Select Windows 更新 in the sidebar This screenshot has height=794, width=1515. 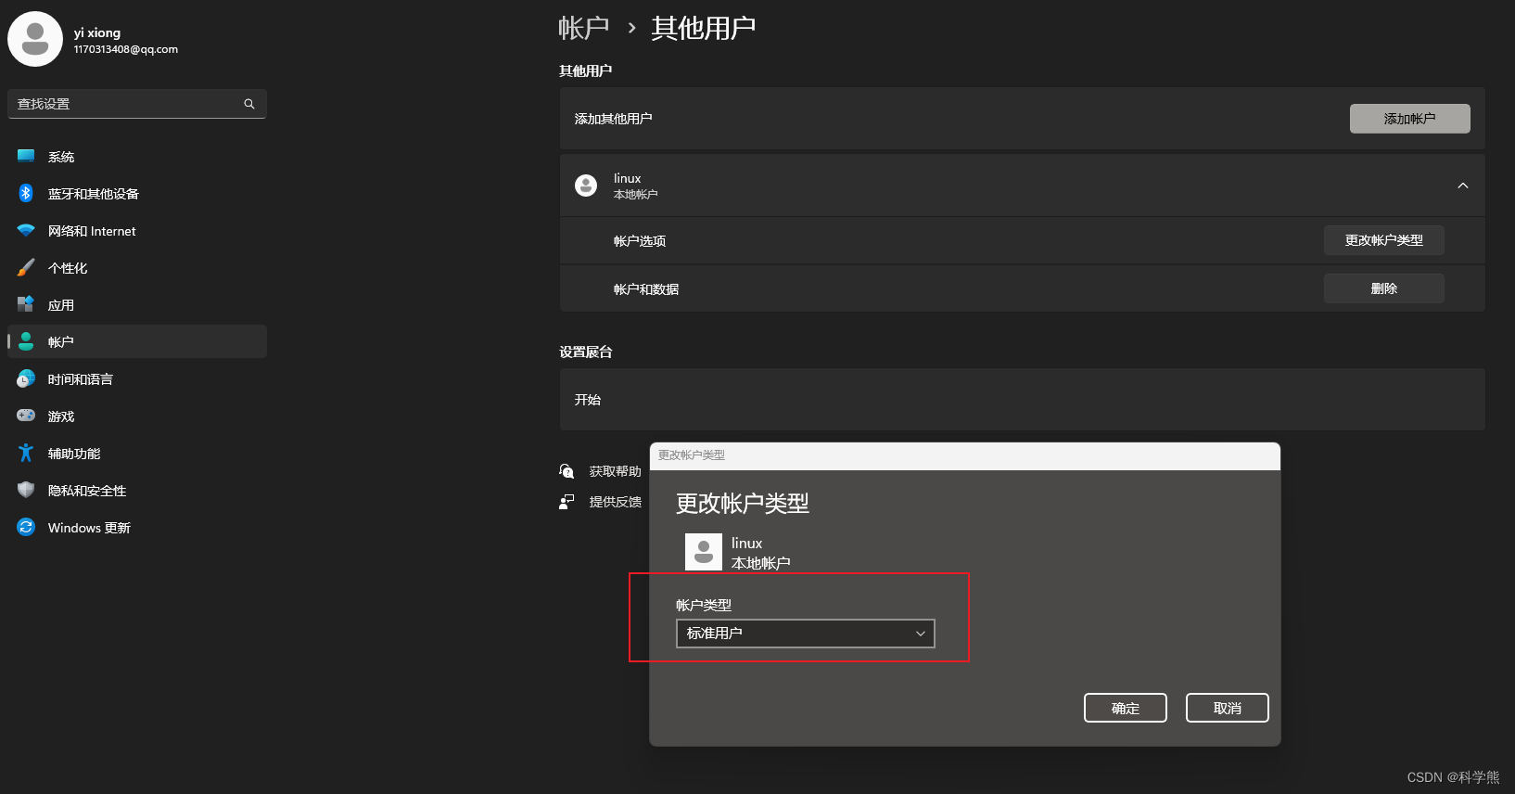point(137,528)
